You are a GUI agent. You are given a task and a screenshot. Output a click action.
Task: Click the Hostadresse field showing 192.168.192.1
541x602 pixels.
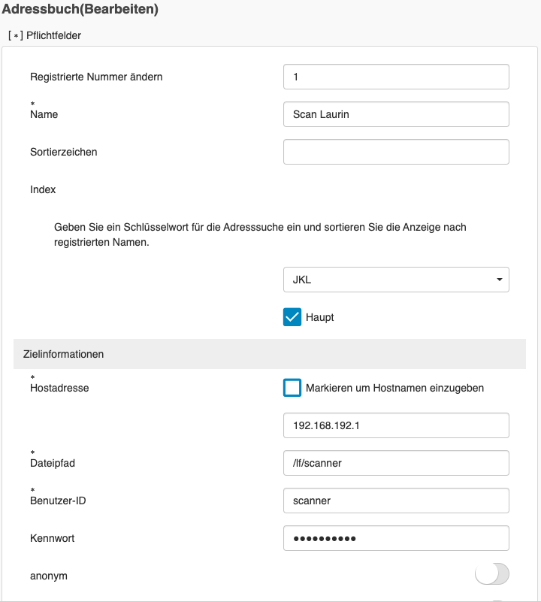(x=396, y=425)
